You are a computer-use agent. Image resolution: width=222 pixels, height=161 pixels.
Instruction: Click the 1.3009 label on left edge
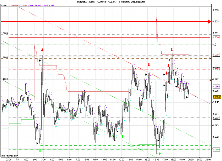point(5,33)
